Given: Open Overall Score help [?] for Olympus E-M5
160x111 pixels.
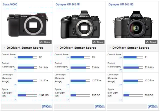Looking at the screenshot, I should (x=121, y=58).
